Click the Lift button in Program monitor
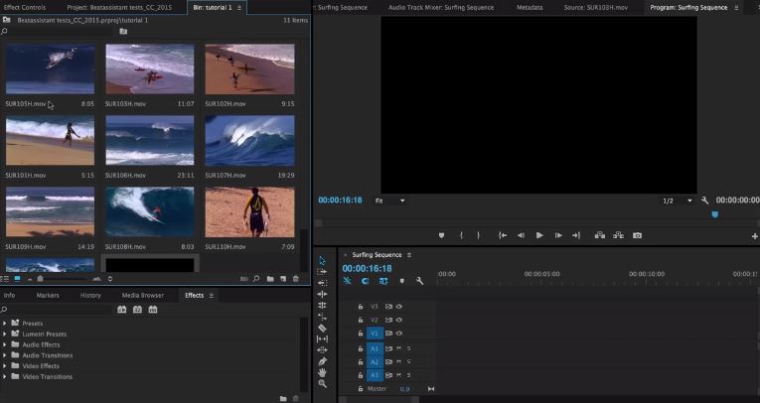This screenshot has width=760, height=403. (600, 235)
